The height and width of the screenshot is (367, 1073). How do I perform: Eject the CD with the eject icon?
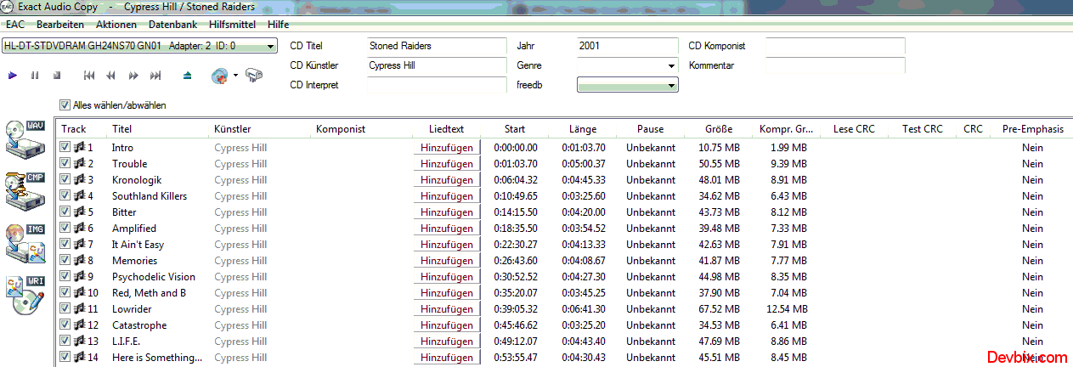tap(188, 76)
